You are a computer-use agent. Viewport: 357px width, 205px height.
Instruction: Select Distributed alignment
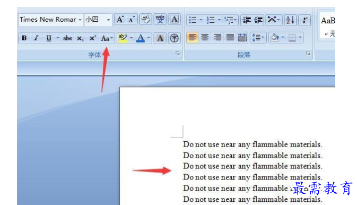pos(242,37)
